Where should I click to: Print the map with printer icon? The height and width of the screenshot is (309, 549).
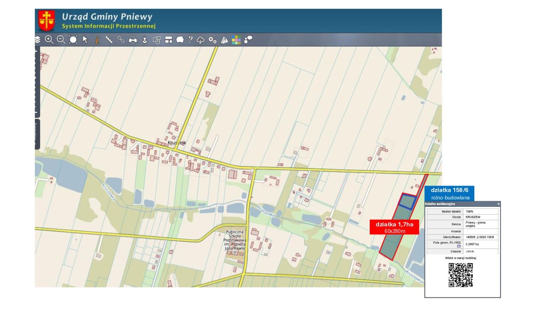pyautogui.click(x=133, y=39)
